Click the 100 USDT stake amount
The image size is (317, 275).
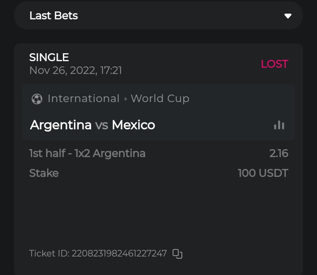pos(263,173)
